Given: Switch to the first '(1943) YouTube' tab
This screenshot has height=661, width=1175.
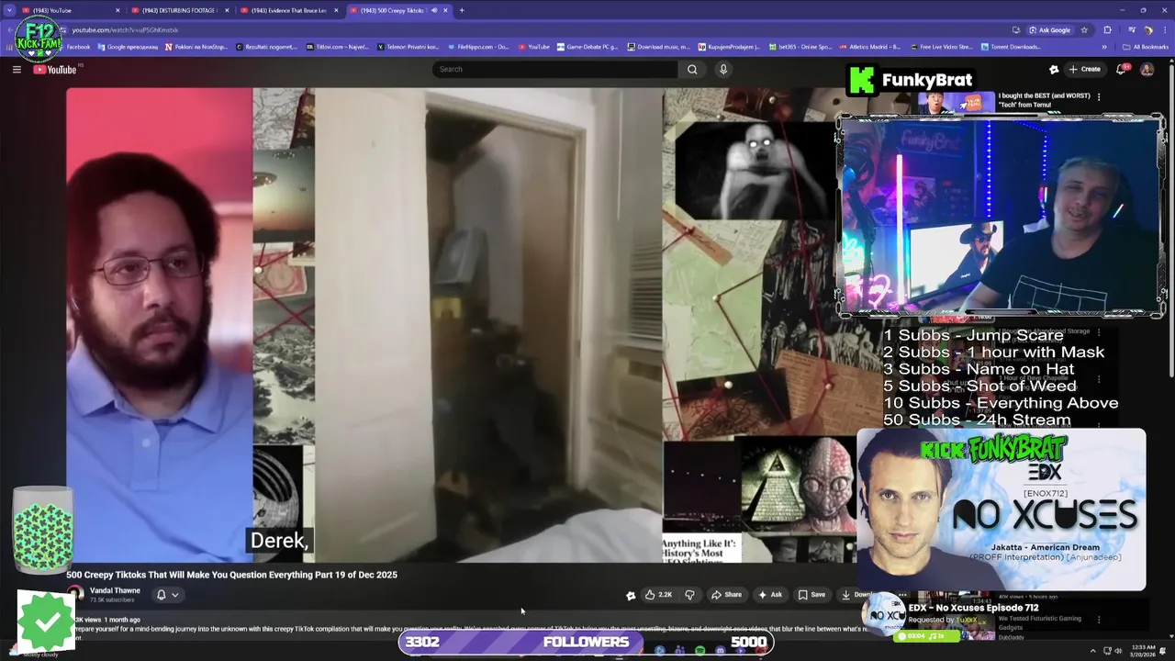Looking at the screenshot, I should point(72,10).
